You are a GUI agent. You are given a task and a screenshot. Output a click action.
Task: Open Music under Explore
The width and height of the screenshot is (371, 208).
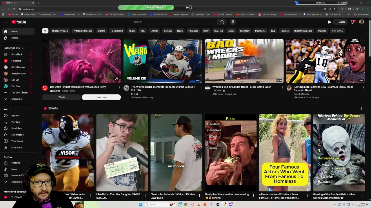pos(18,169)
